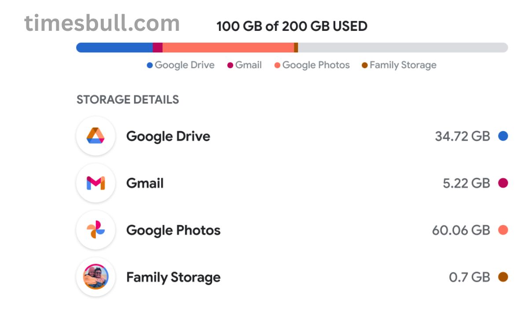The image size is (528, 317).
Task: Click the blue dot beside 34.72 GB
Action: (503, 136)
